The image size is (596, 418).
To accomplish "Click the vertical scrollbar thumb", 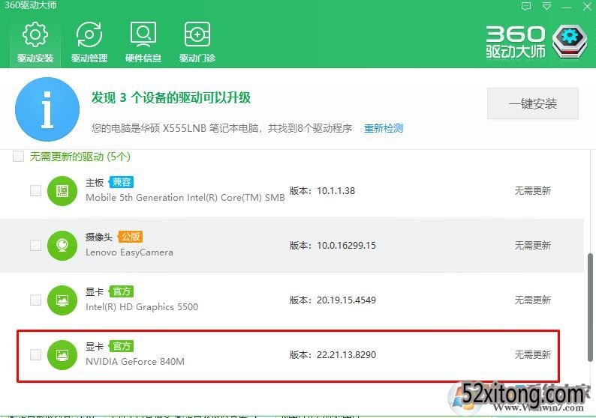I will point(590,307).
